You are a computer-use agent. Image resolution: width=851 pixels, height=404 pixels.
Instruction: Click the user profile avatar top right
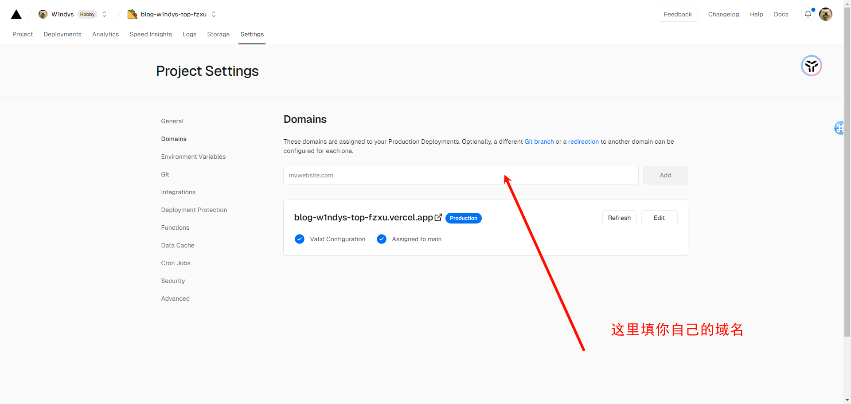point(825,14)
